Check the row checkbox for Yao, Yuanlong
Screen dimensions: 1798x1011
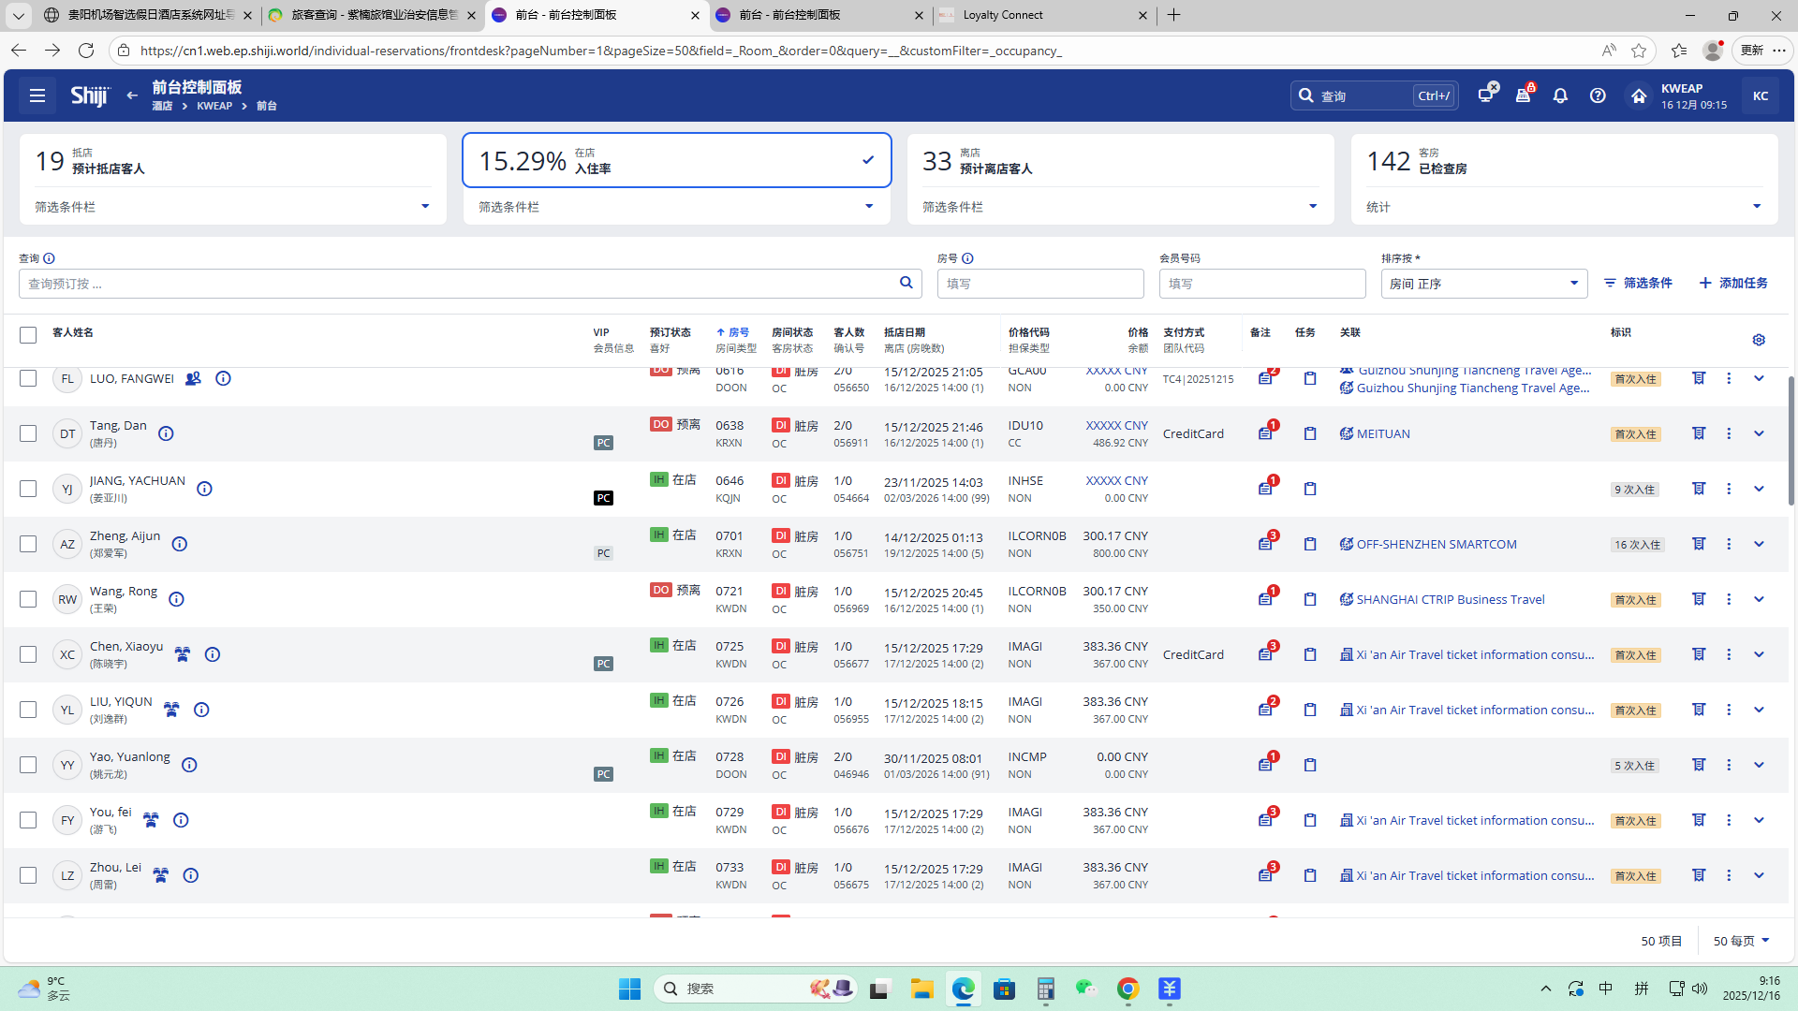click(28, 765)
